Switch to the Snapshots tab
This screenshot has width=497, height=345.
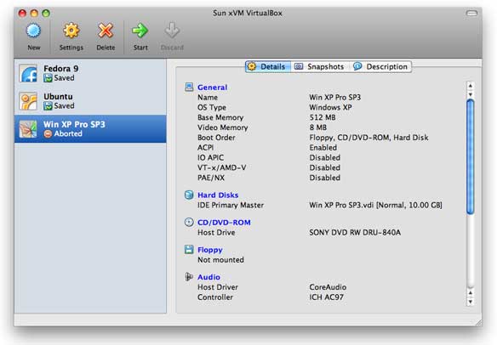(319, 66)
